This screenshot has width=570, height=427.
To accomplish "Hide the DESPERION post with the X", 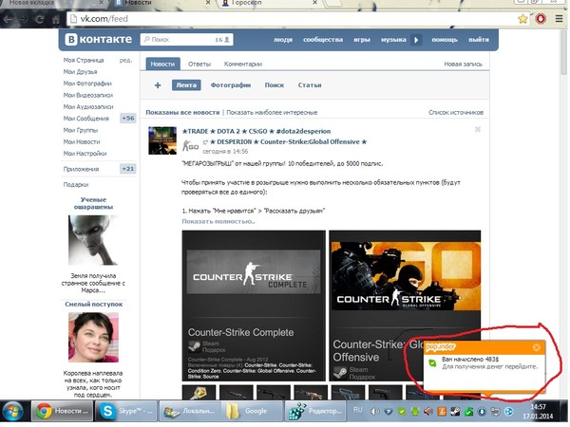I will [x=478, y=129].
